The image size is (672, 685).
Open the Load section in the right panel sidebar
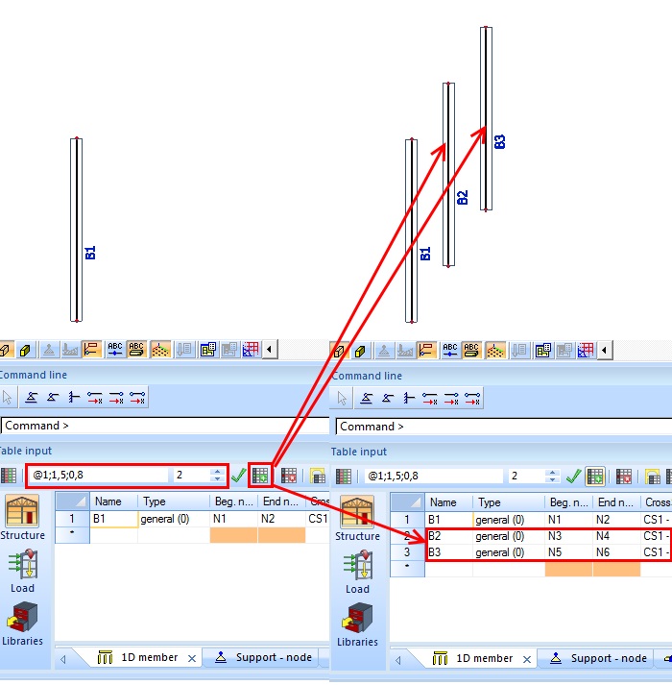(x=357, y=573)
